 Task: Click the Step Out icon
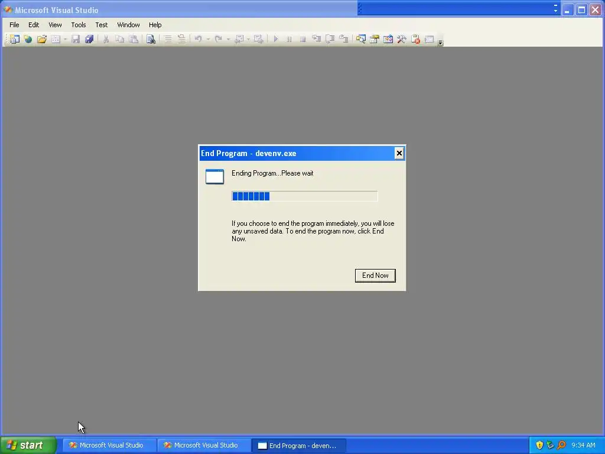(343, 39)
